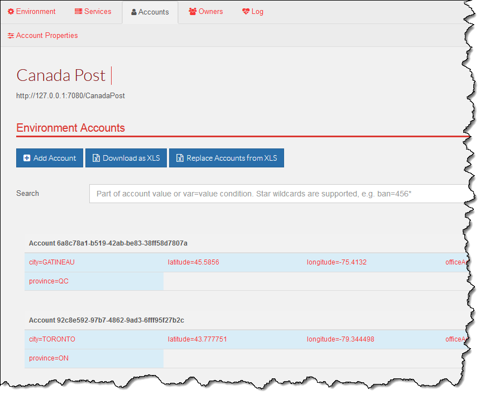Click the Services server icon
The height and width of the screenshot is (399, 485).
[x=78, y=12]
